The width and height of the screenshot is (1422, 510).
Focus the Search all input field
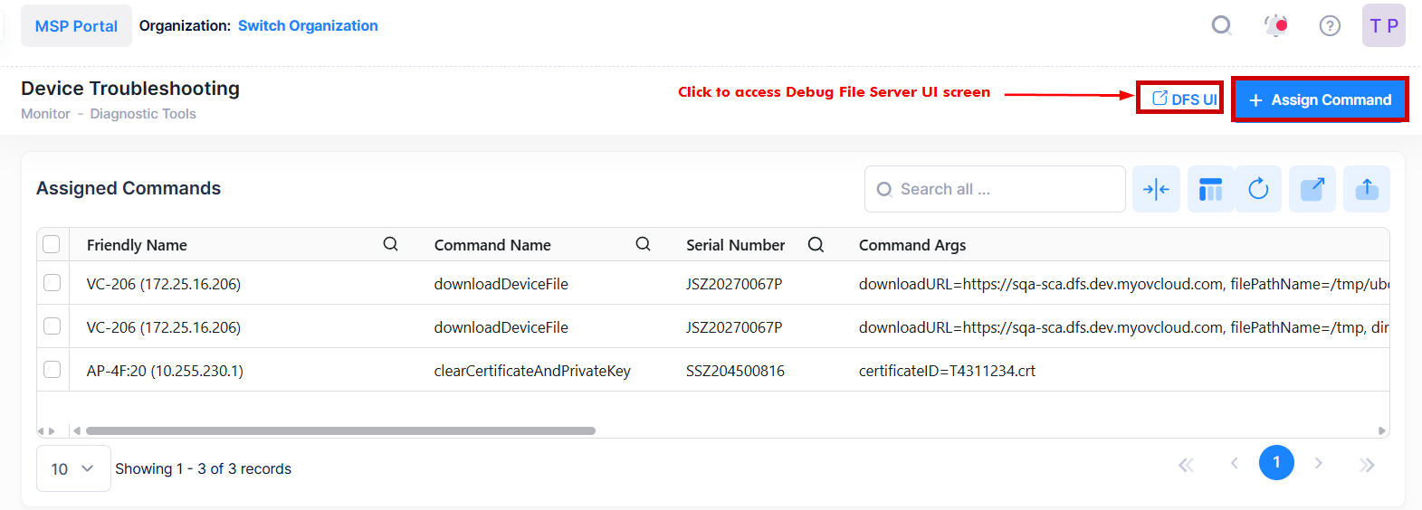coord(995,189)
